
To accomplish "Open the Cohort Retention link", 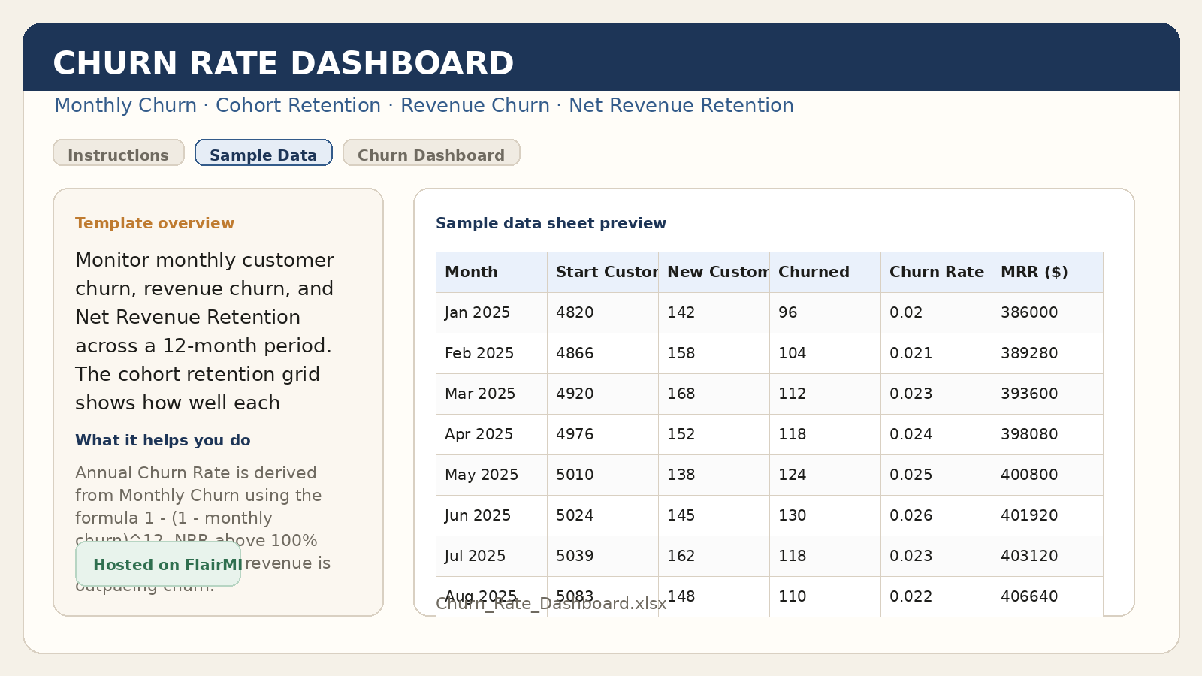I will point(297,105).
